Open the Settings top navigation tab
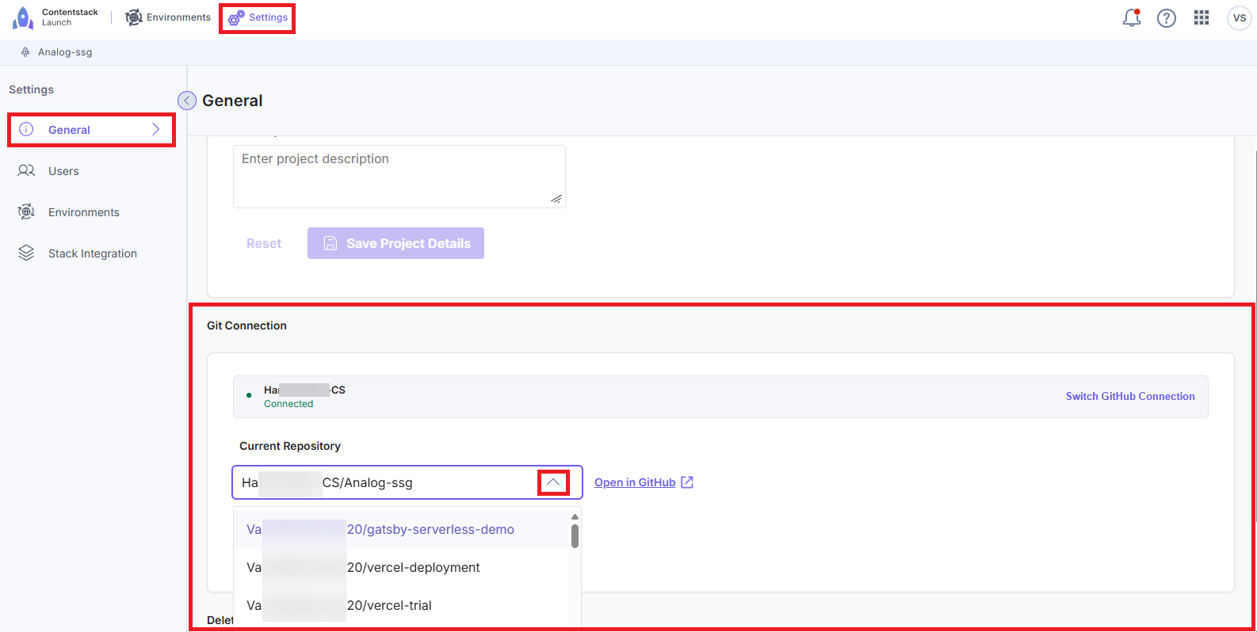The image size is (1257, 632). pyautogui.click(x=258, y=17)
